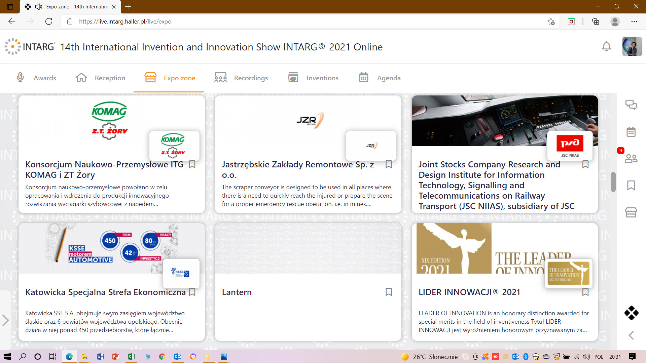Add page to favorites star icon
Viewport: 646px width, 363px height.
(551, 22)
